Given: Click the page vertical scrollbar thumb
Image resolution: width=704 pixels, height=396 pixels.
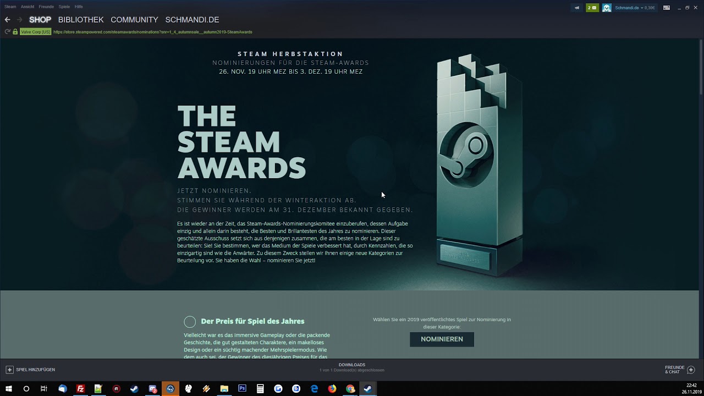Looking at the screenshot, I should pyautogui.click(x=701, y=67).
